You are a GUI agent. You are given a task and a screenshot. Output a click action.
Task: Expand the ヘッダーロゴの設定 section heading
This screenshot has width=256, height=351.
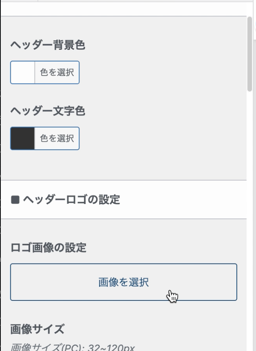click(x=71, y=200)
